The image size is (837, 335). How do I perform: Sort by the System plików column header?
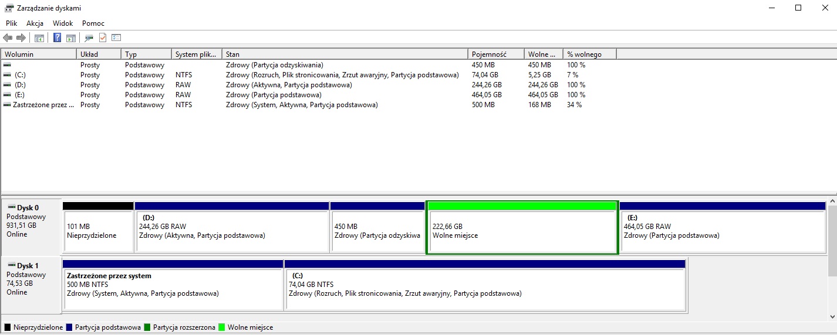[197, 54]
